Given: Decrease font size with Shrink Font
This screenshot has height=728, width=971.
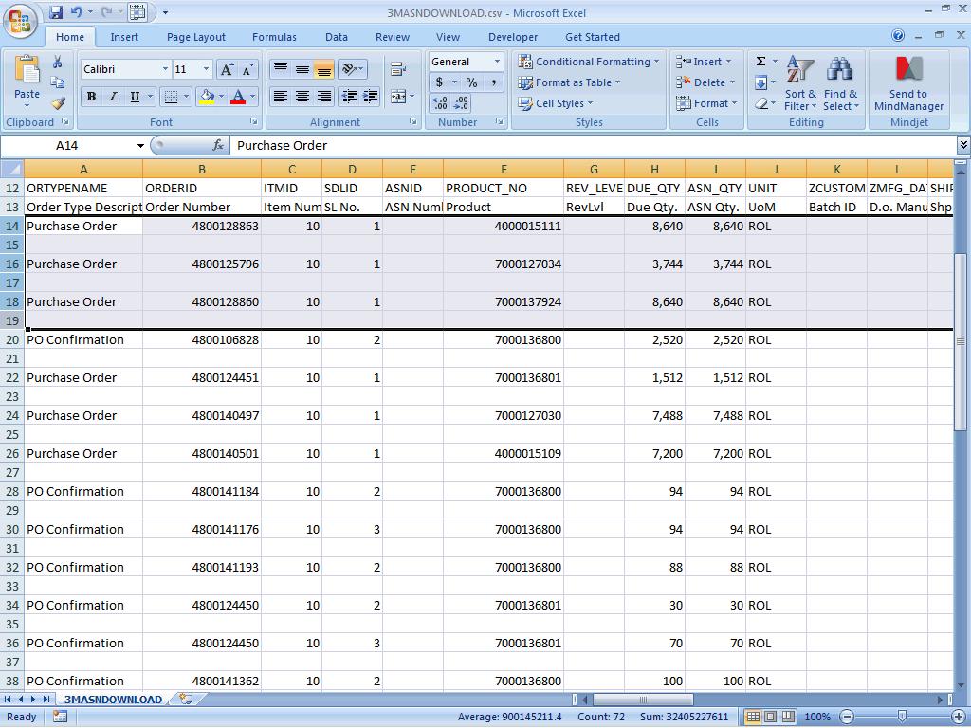Looking at the screenshot, I should (x=247, y=69).
